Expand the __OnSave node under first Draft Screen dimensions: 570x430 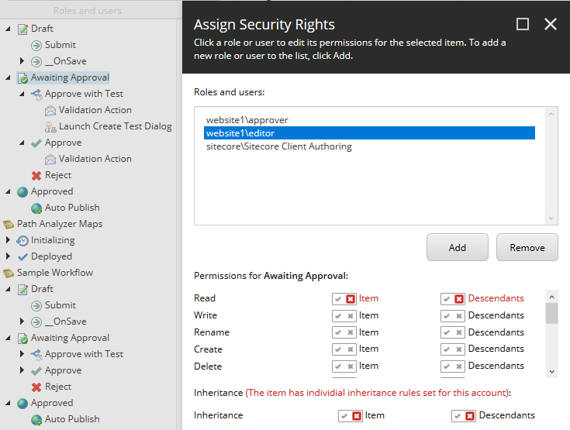click(x=22, y=61)
